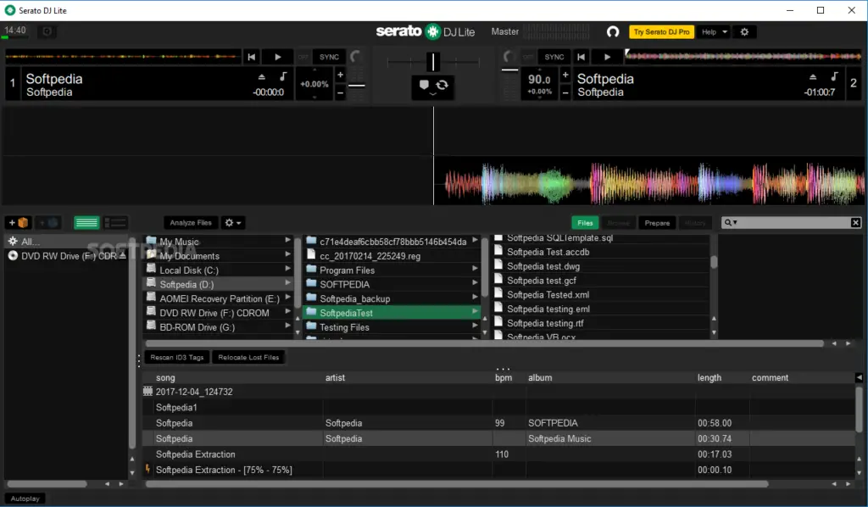Enable SYNC on deck 2
Image resolution: width=868 pixels, height=507 pixels.
pyautogui.click(x=554, y=57)
